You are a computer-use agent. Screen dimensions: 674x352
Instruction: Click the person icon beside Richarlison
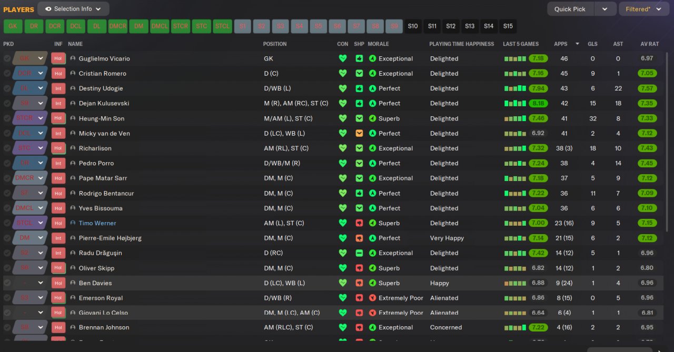point(73,148)
